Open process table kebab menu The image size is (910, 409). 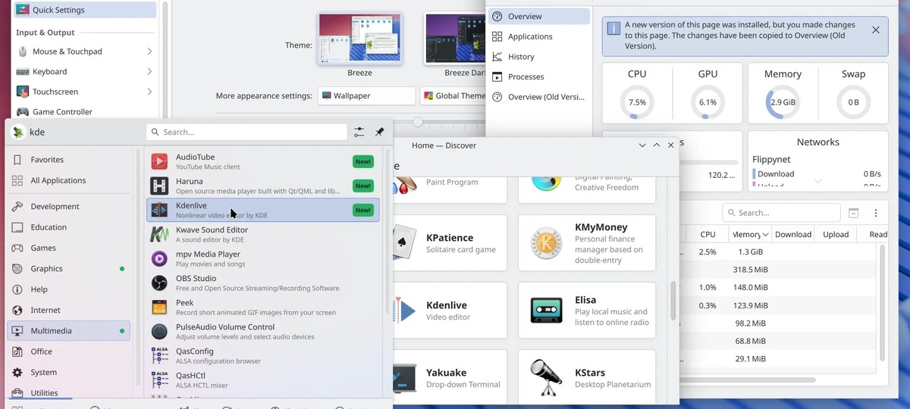(876, 213)
